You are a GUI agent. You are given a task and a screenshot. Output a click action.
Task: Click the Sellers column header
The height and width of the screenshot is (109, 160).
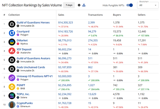142,15
